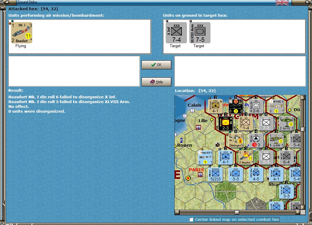Click the empty list box below target units

(x=240, y=71)
